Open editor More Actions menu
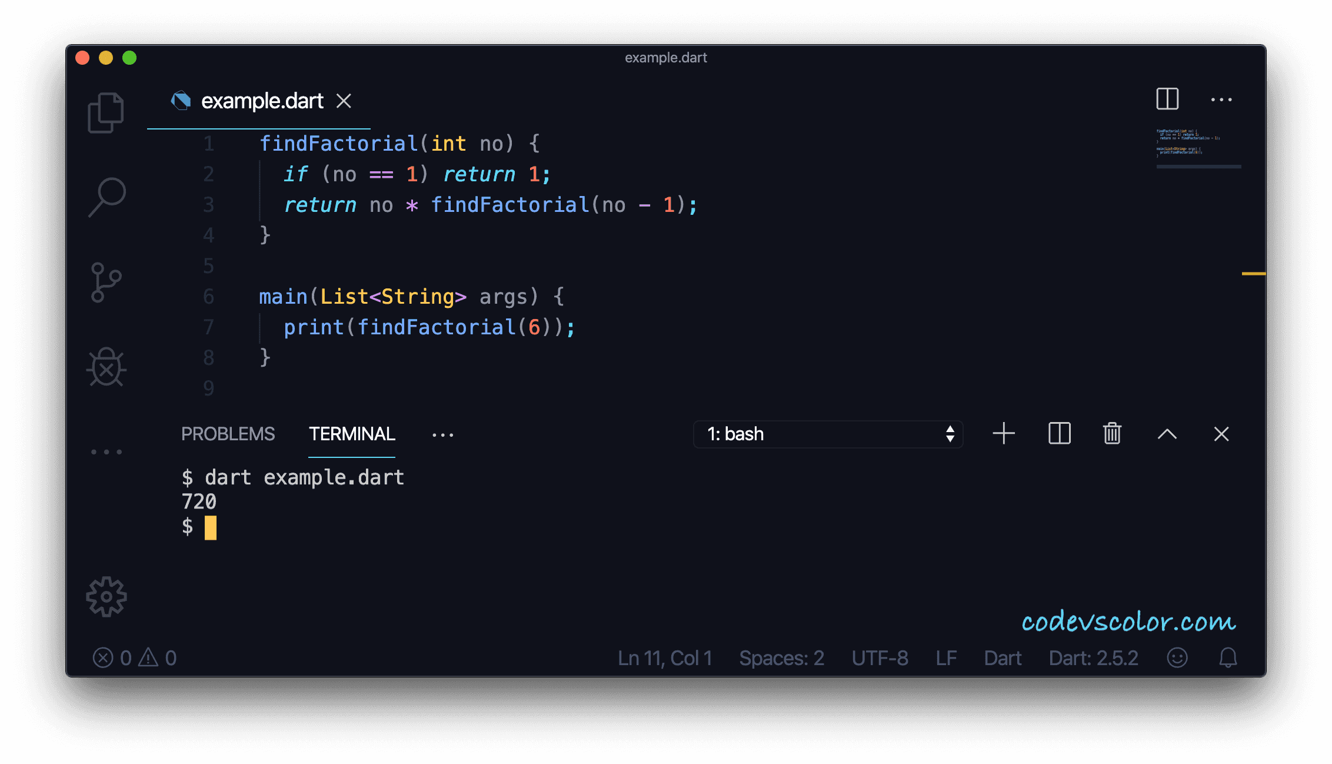Image resolution: width=1332 pixels, height=764 pixels. point(1221,99)
